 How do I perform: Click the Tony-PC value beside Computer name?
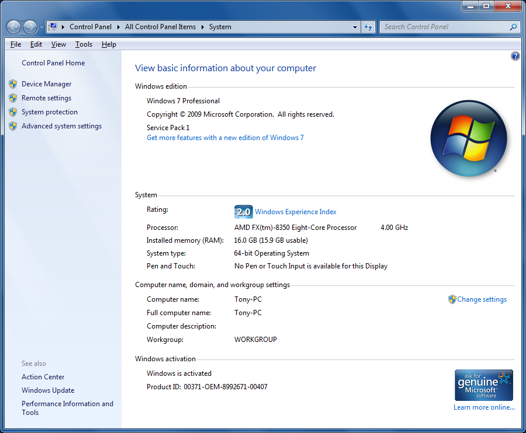click(x=248, y=299)
